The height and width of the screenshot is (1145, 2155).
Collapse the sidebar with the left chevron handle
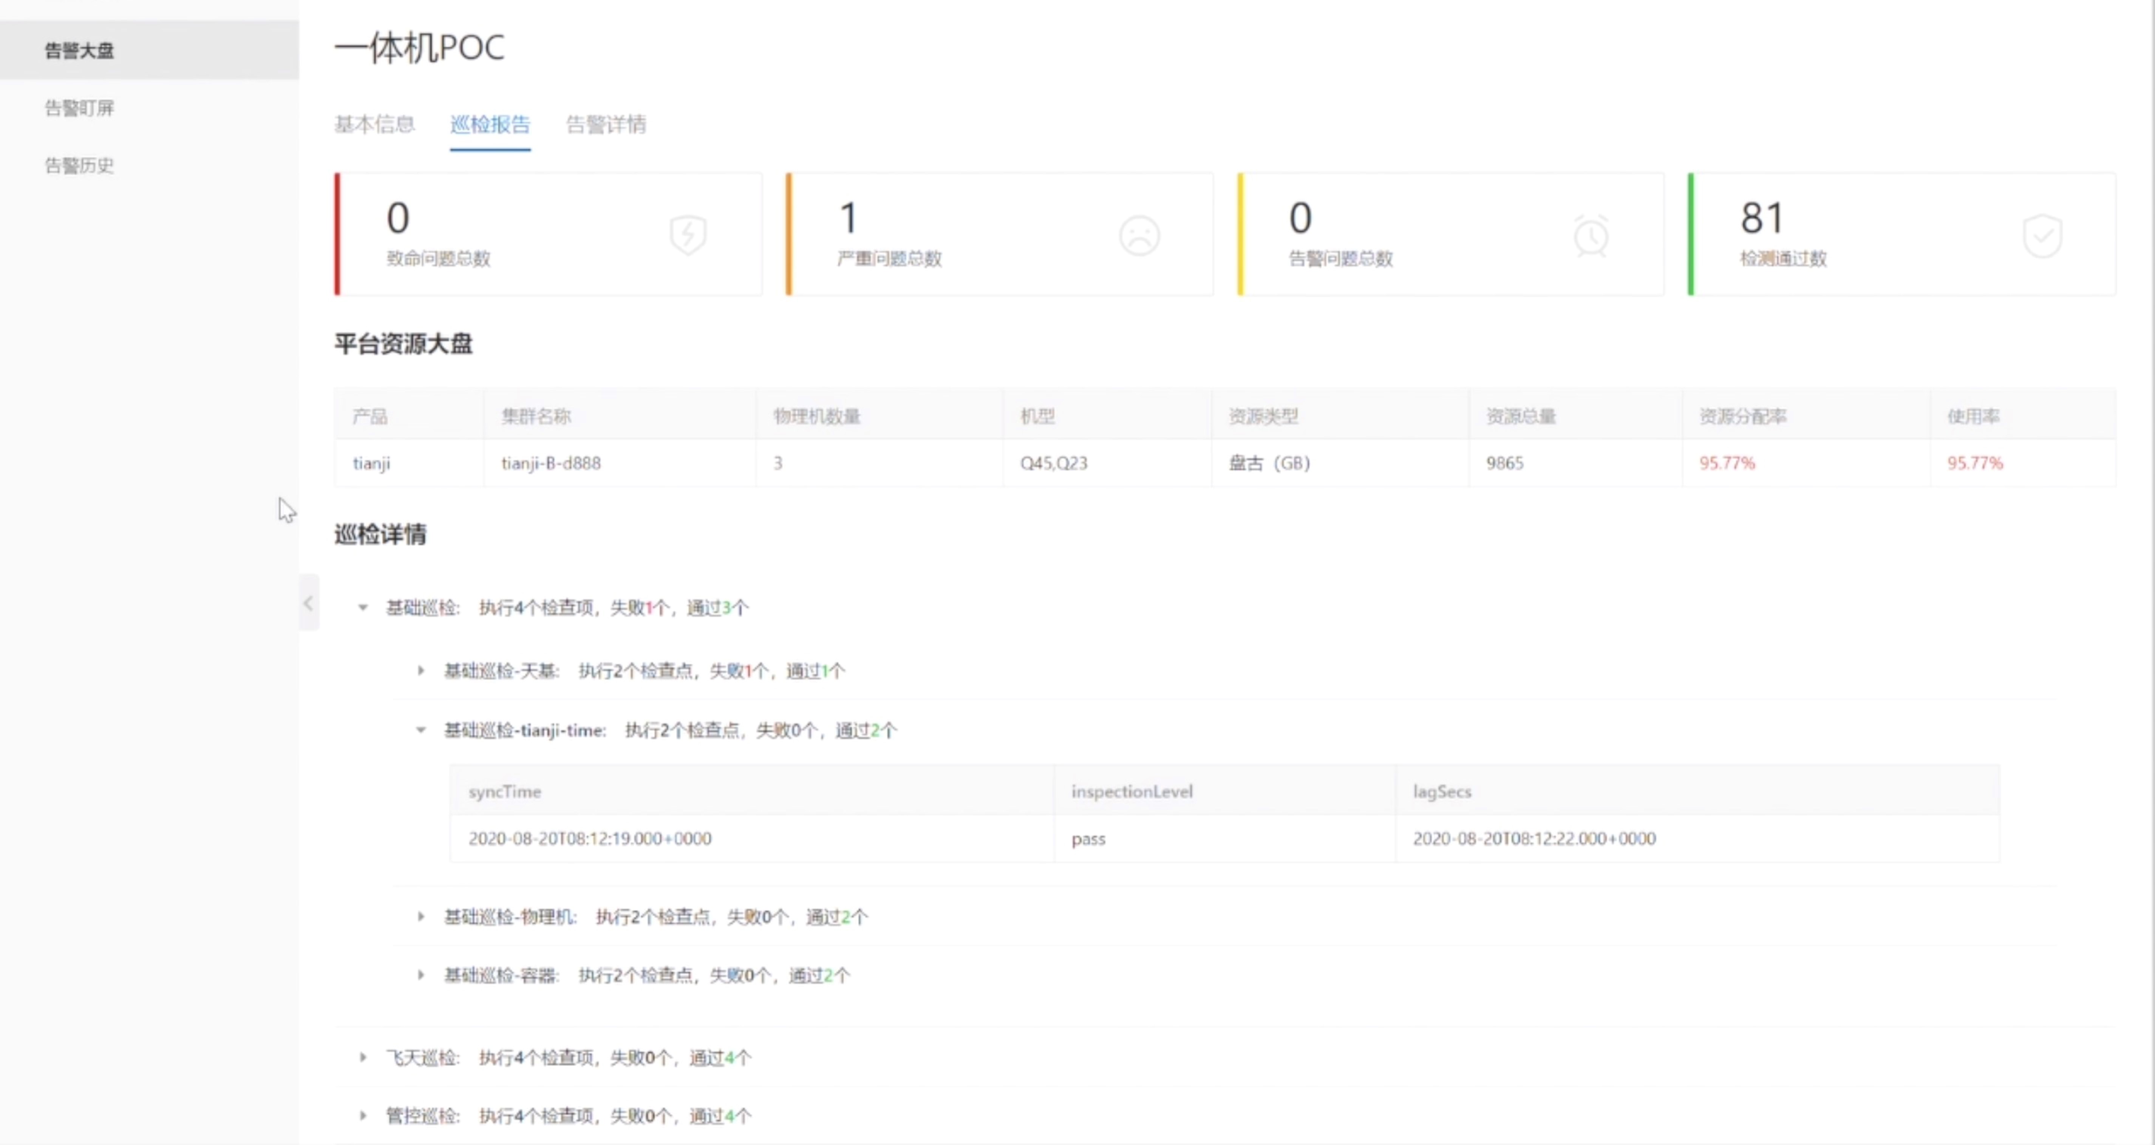tap(309, 602)
